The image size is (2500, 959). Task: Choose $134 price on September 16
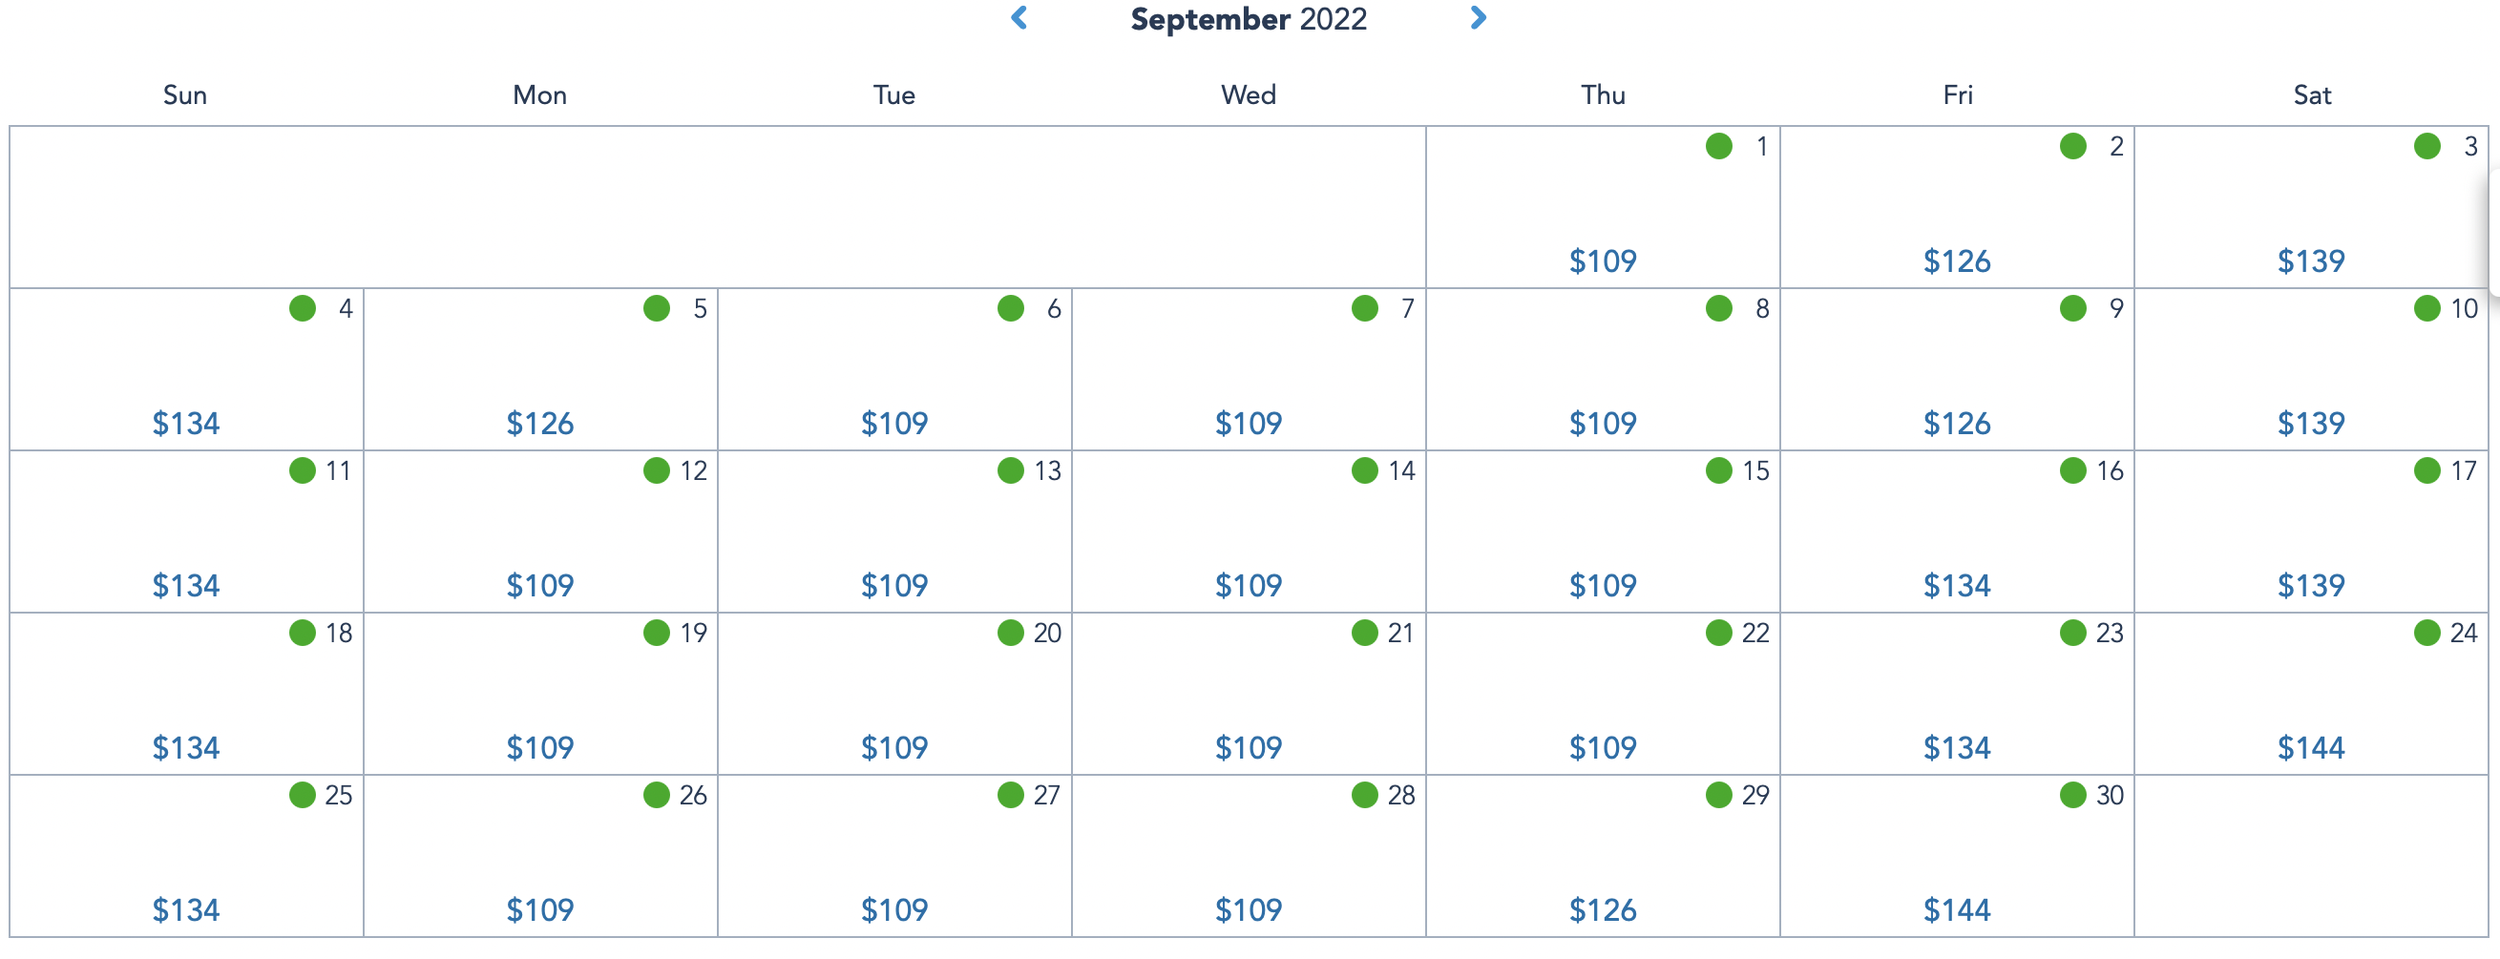click(x=1957, y=585)
